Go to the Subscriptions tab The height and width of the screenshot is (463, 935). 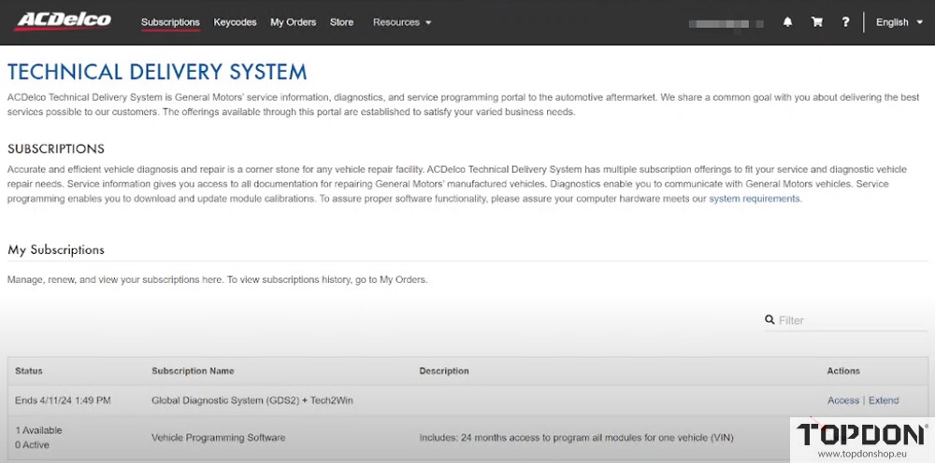pos(170,22)
